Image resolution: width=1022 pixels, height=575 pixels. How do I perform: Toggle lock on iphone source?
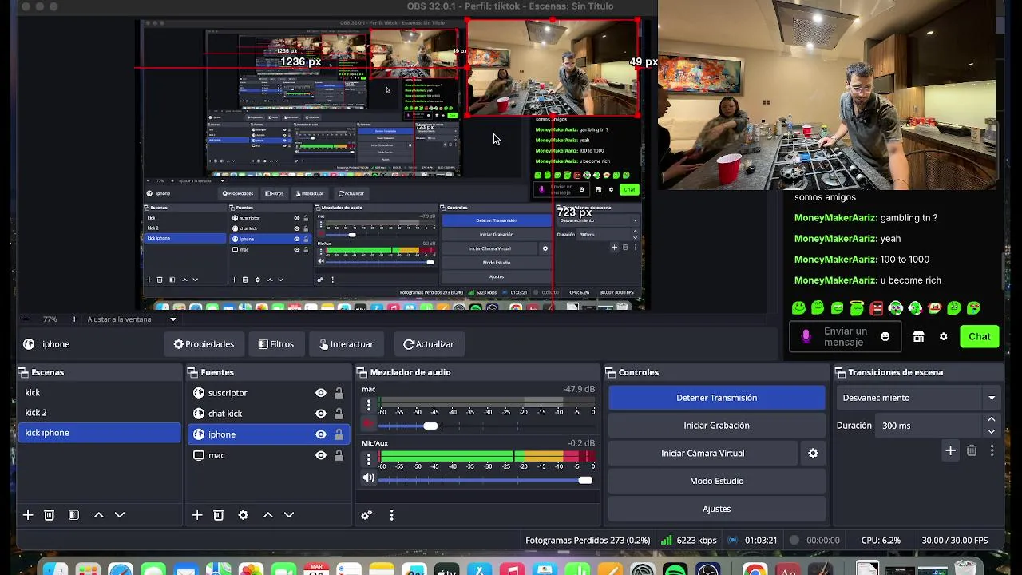(339, 434)
